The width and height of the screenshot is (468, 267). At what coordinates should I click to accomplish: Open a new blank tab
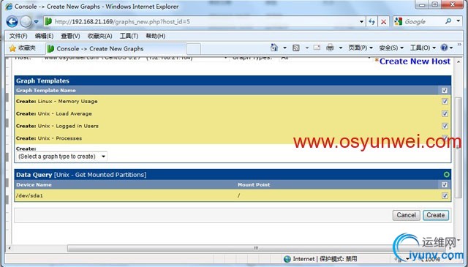(193, 49)
